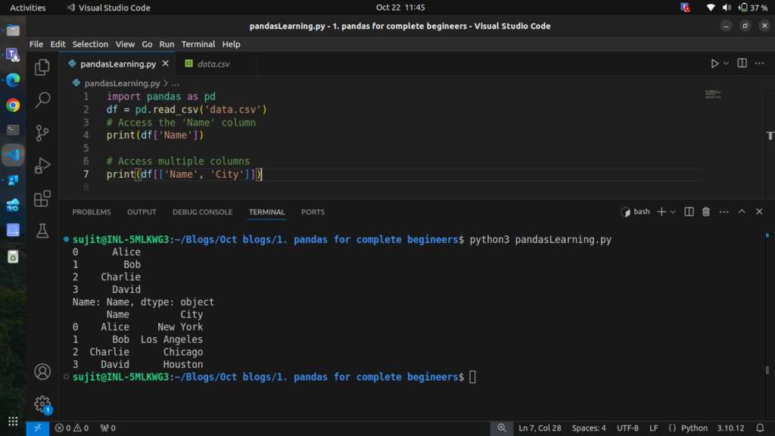775x436 pixels.
Task: Open the Testing flask icon
Action: tap(42, 231)
